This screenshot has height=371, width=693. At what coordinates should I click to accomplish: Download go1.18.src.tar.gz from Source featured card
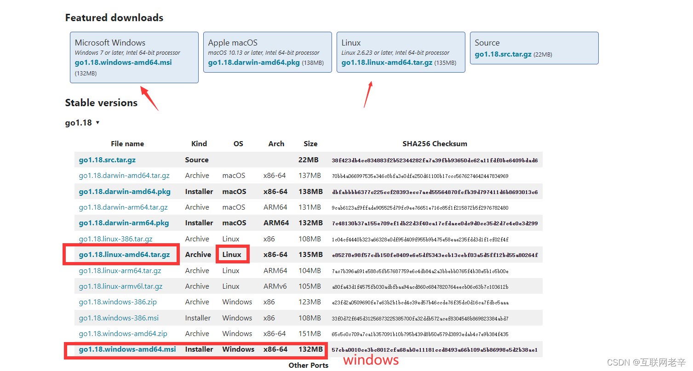pyautogui.click(x=503, y=54)
